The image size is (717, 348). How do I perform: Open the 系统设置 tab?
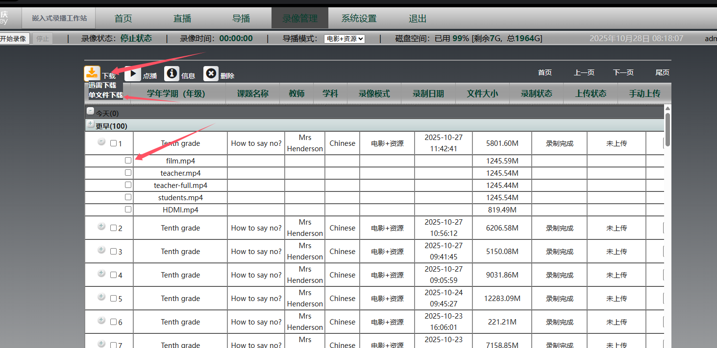pos(359,19)
